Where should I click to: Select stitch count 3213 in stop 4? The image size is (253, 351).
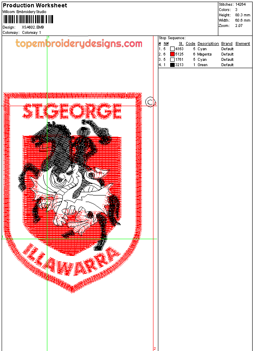tap(179, 65)
